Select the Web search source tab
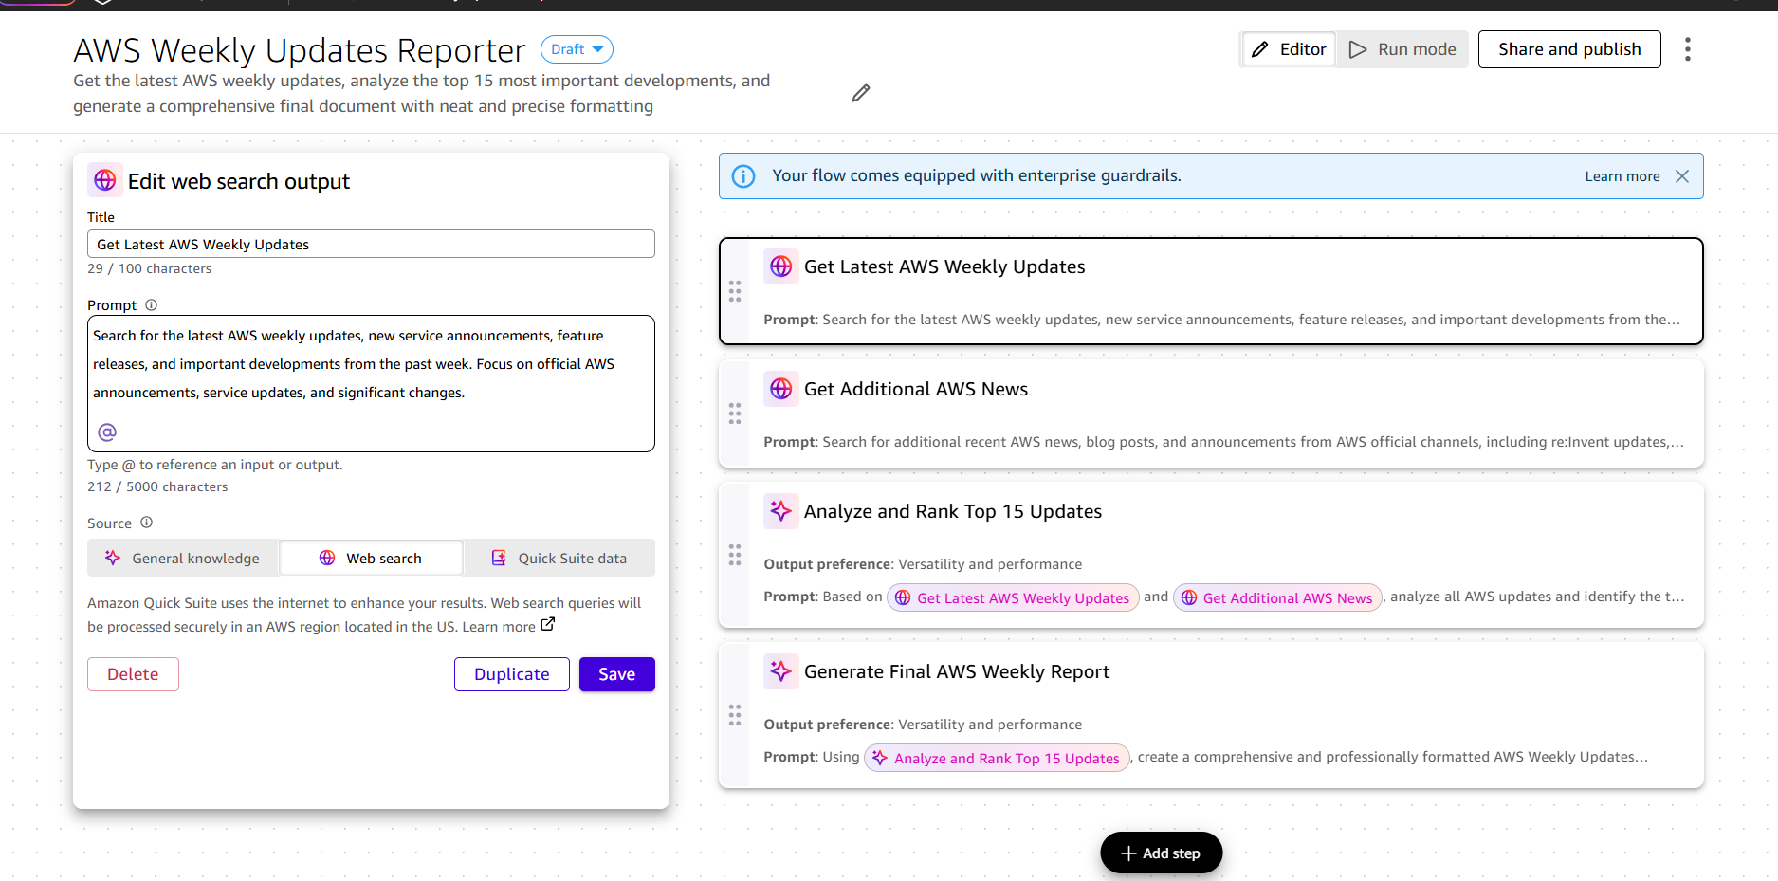 coord(371,558)
